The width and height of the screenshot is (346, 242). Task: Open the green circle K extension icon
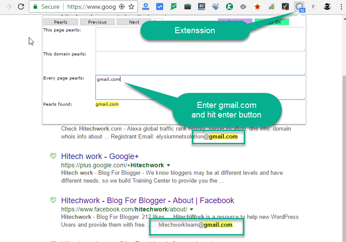(x=230, y=7)
